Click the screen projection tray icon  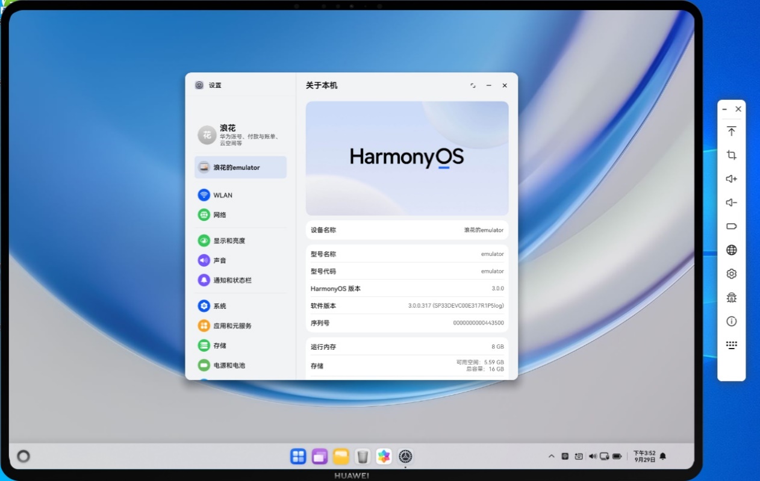[x=605, y=456]
